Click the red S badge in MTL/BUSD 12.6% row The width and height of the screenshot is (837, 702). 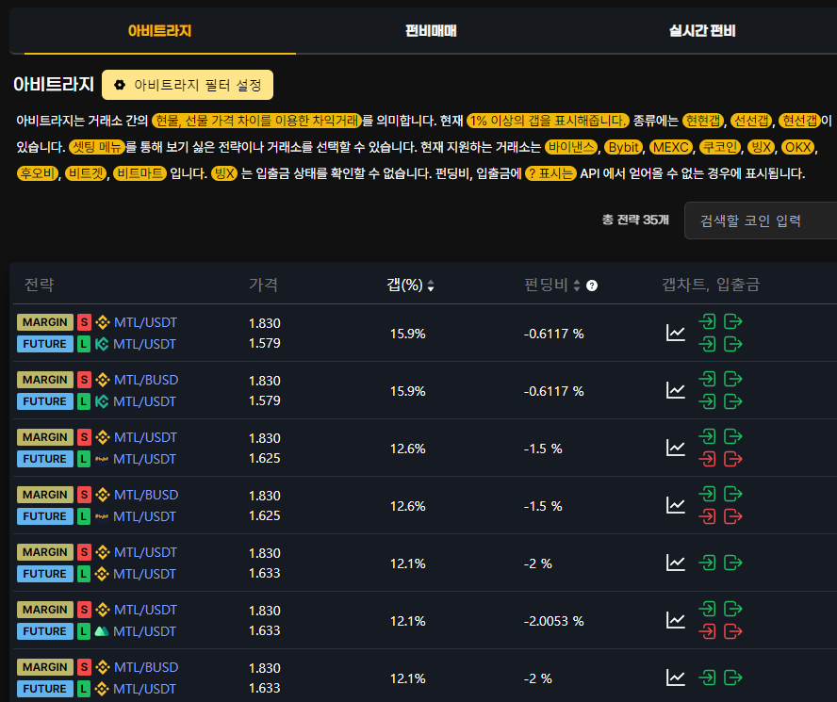click(84, 495)
